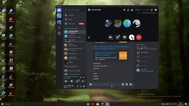This screenshot has height=106, width=189.
Task: Disconnect with red hang up button
Action: [x=139, y=37]
